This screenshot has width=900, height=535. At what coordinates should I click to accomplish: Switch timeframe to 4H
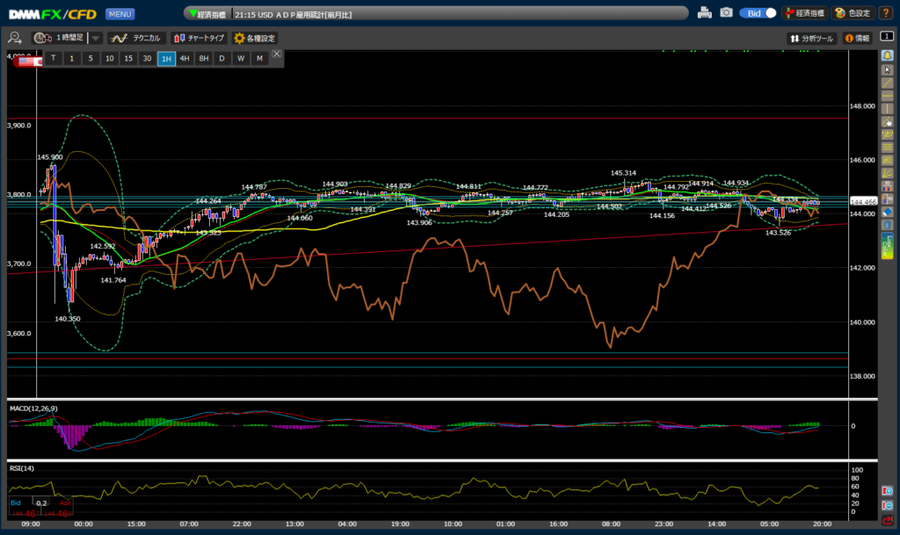pos(185,58)
